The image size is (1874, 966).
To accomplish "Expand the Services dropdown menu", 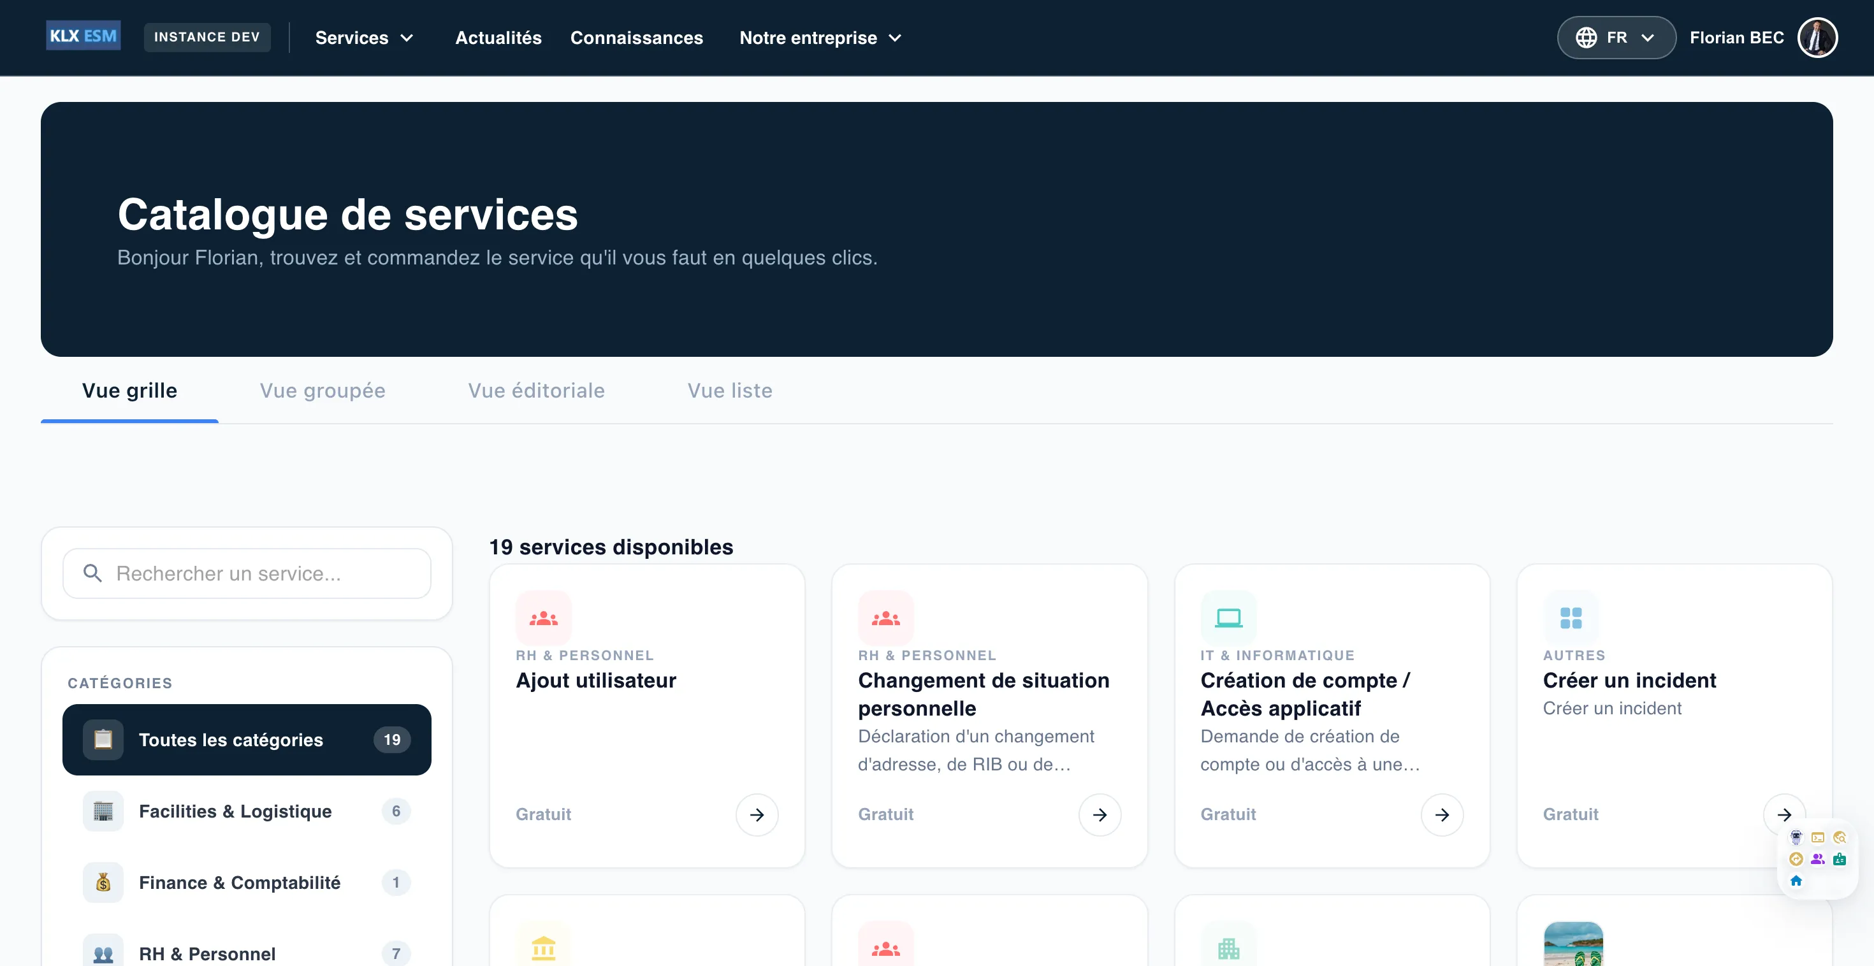I will click(364, 38).
